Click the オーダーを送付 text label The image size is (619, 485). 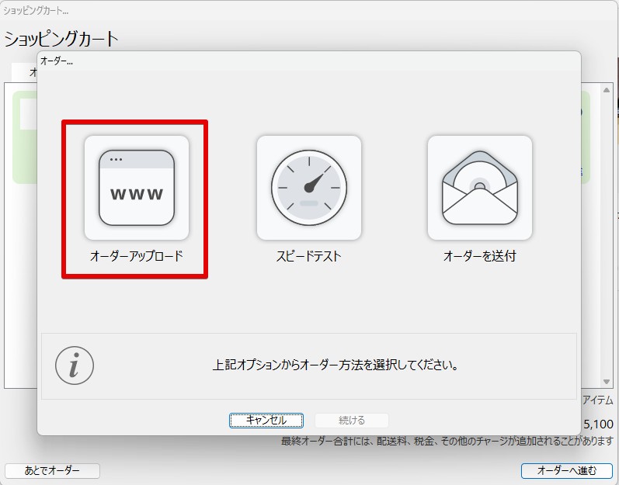tap(479, 255)
